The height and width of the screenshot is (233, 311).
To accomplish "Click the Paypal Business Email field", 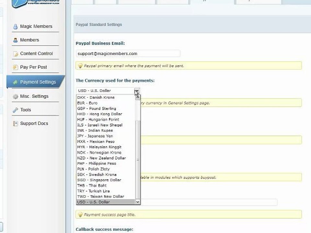I will [128, 53].
